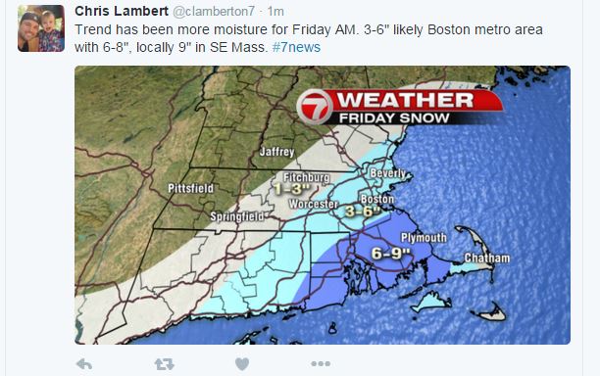Like the tweet with the heart icon
This screenshot has height=376, width=600.
click(242, 364)
